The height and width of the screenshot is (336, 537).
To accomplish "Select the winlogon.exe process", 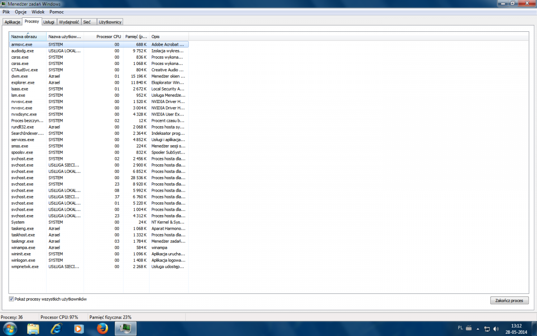I will [x=99, y=260].
